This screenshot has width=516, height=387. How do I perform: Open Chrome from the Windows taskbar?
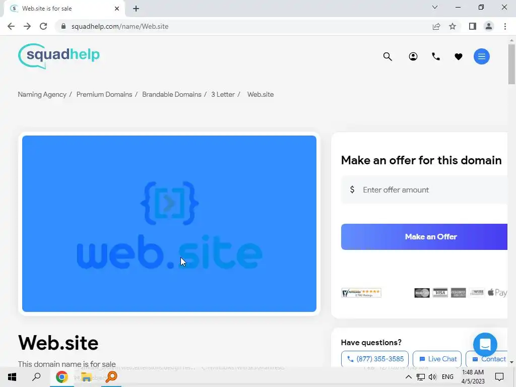pos(61,377)
